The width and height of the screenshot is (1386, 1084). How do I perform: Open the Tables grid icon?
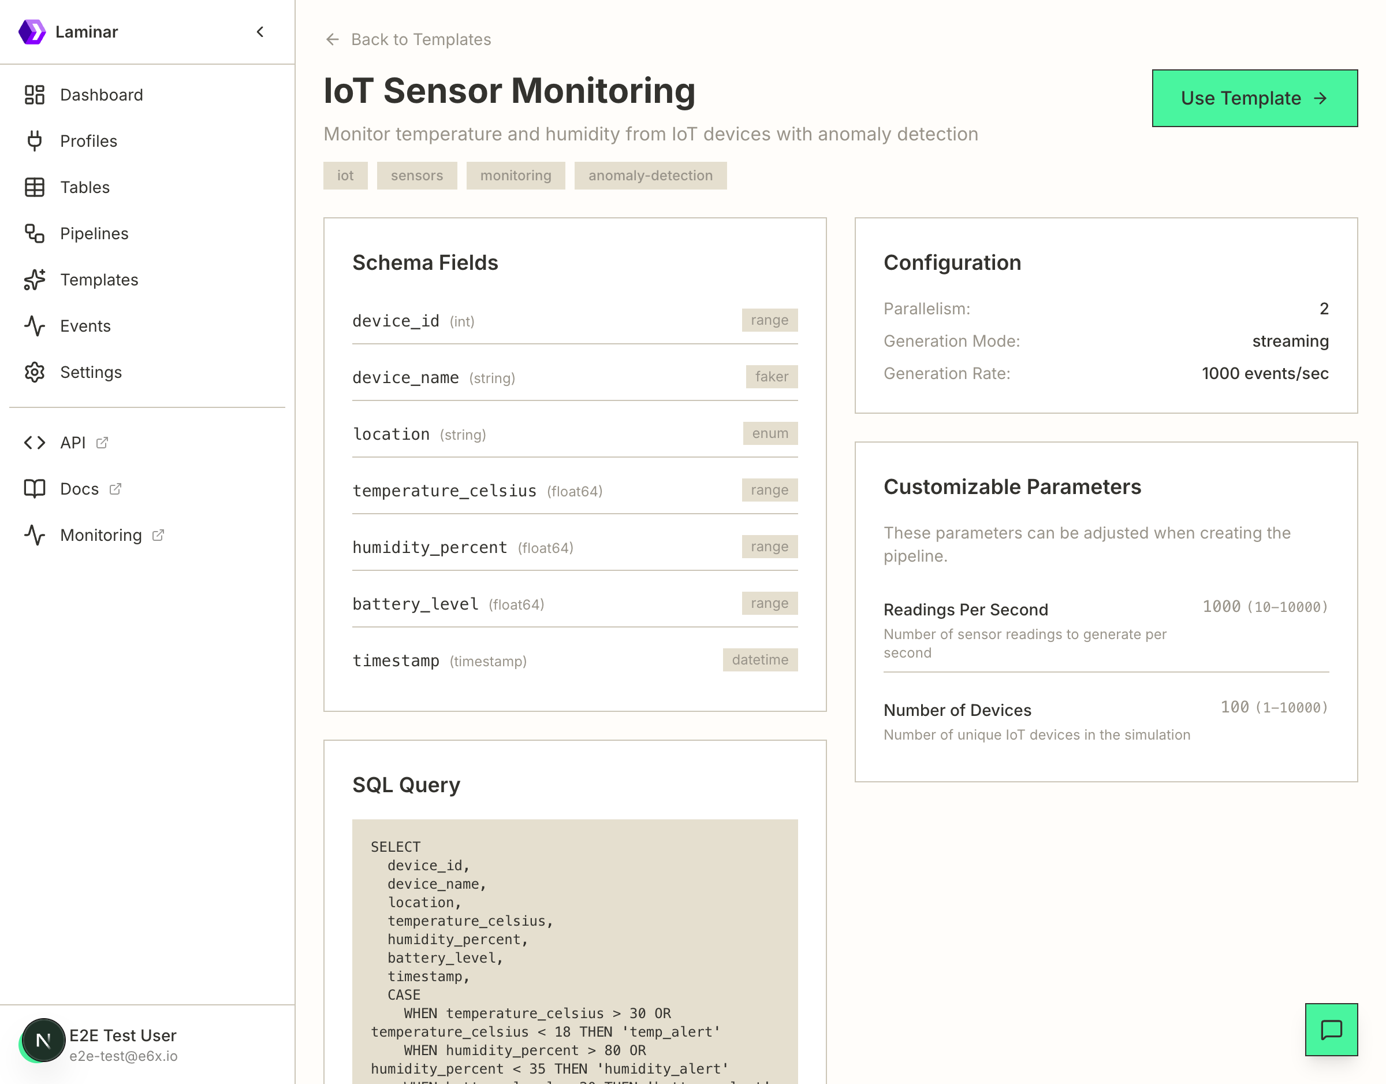pos(34,187)
